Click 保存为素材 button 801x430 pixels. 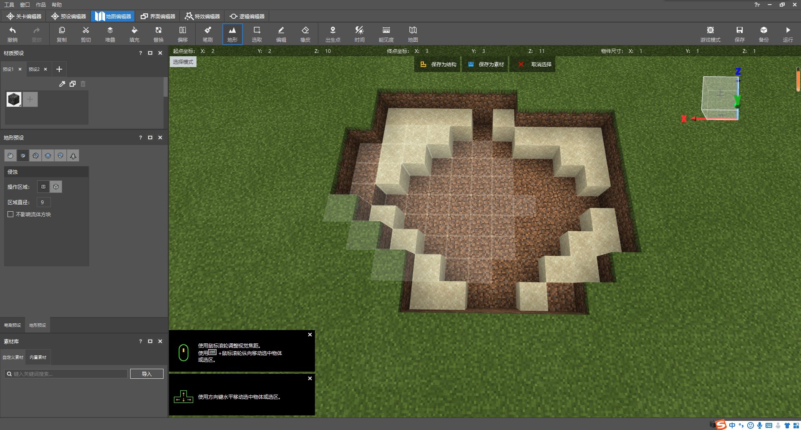pos(486,64)
